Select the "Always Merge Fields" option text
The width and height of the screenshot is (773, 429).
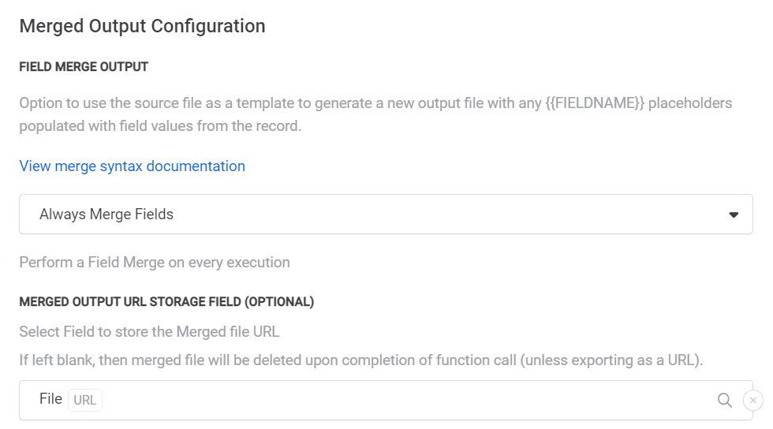tap(106, 214)
